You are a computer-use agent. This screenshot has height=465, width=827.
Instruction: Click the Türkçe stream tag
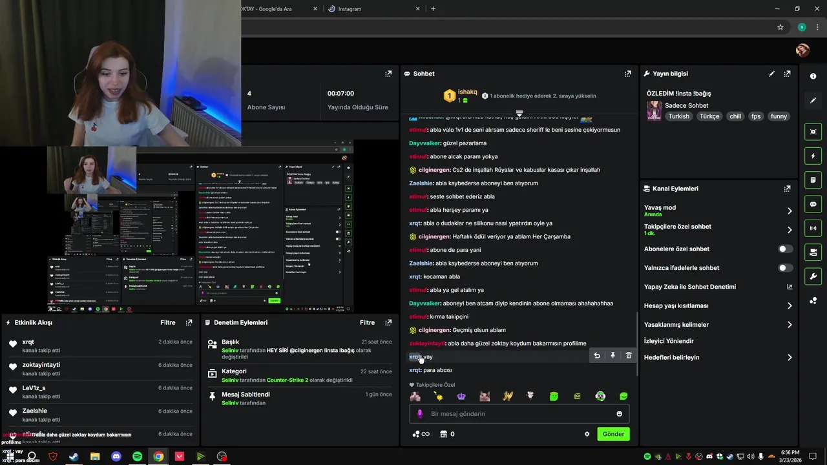(x=709, y=116)
